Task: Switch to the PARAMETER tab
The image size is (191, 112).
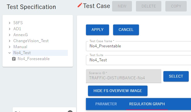Action: (x=106, y=104)
